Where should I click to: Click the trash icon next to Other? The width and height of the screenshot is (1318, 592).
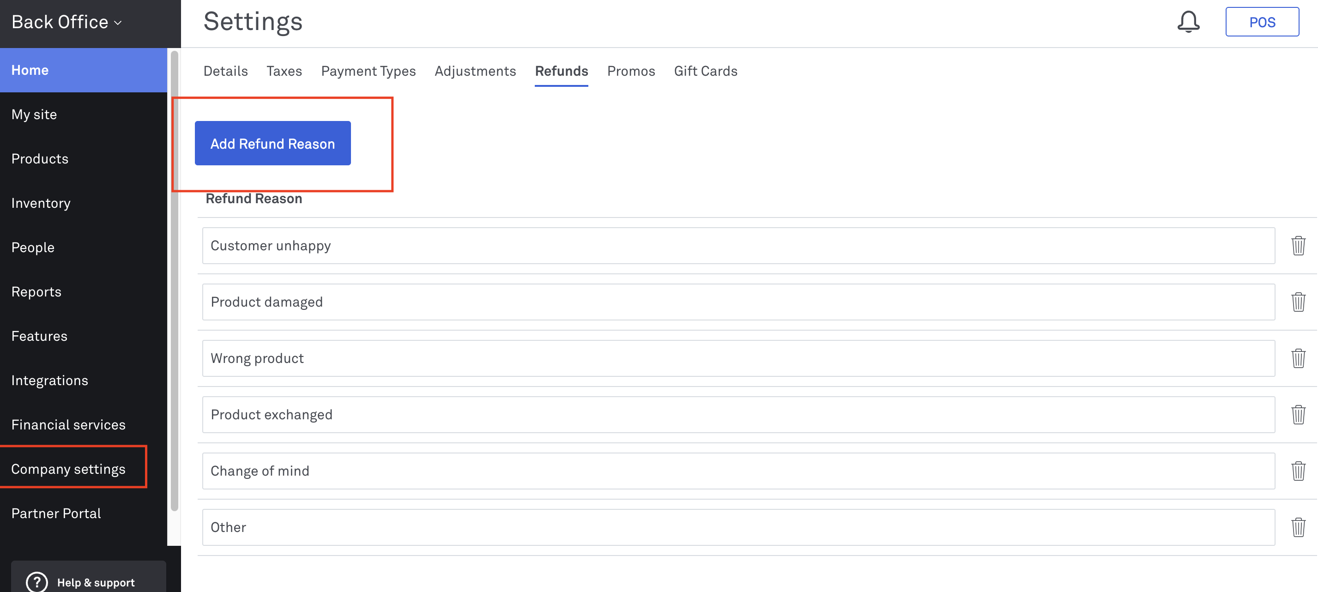pyautogui.click(x=1298, y=527)
